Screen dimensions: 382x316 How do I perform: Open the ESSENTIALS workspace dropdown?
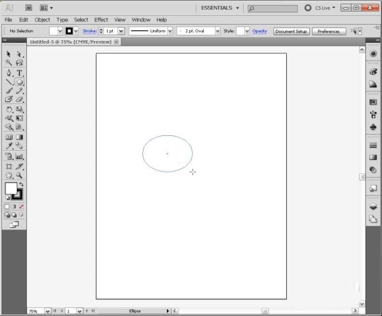tap(220, 8)
